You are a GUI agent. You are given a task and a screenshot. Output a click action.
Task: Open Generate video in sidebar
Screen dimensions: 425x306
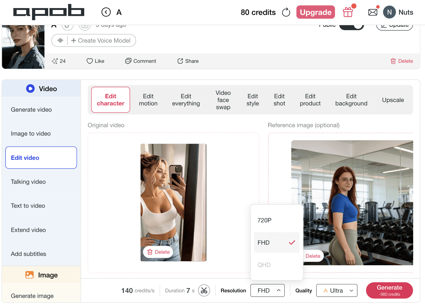[41, 109]
